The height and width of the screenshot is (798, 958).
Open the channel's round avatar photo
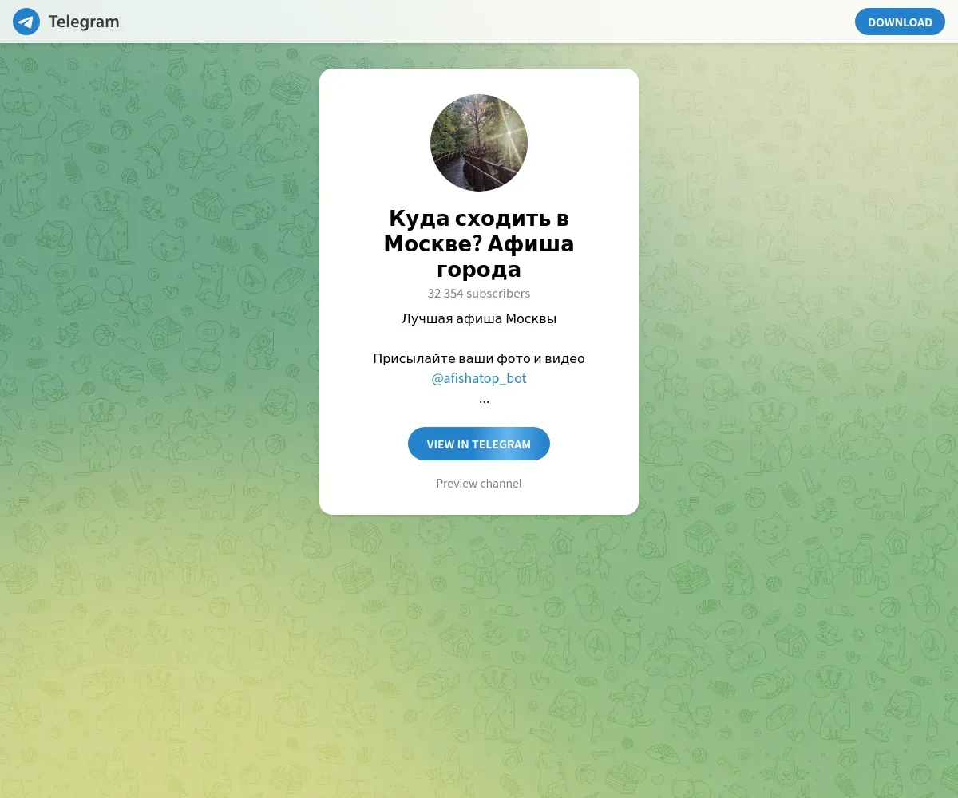(479, 143)
